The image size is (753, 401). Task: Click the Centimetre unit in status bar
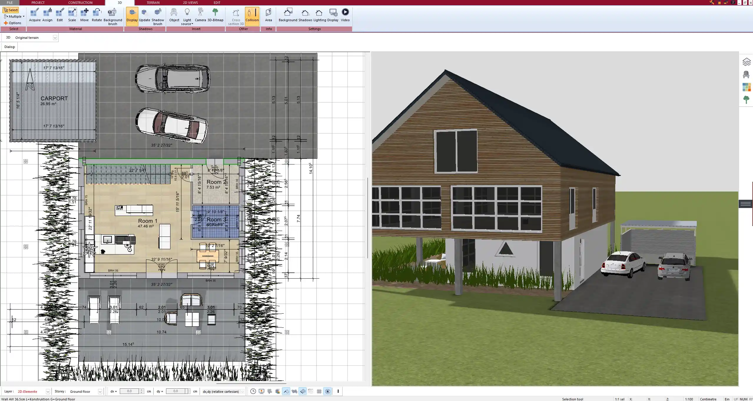pyautogui.click(x=708, y=399)
